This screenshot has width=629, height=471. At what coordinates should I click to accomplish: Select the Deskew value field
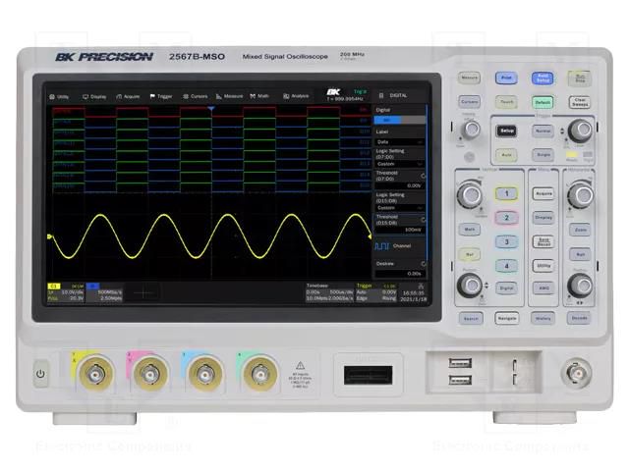(400, 274)
